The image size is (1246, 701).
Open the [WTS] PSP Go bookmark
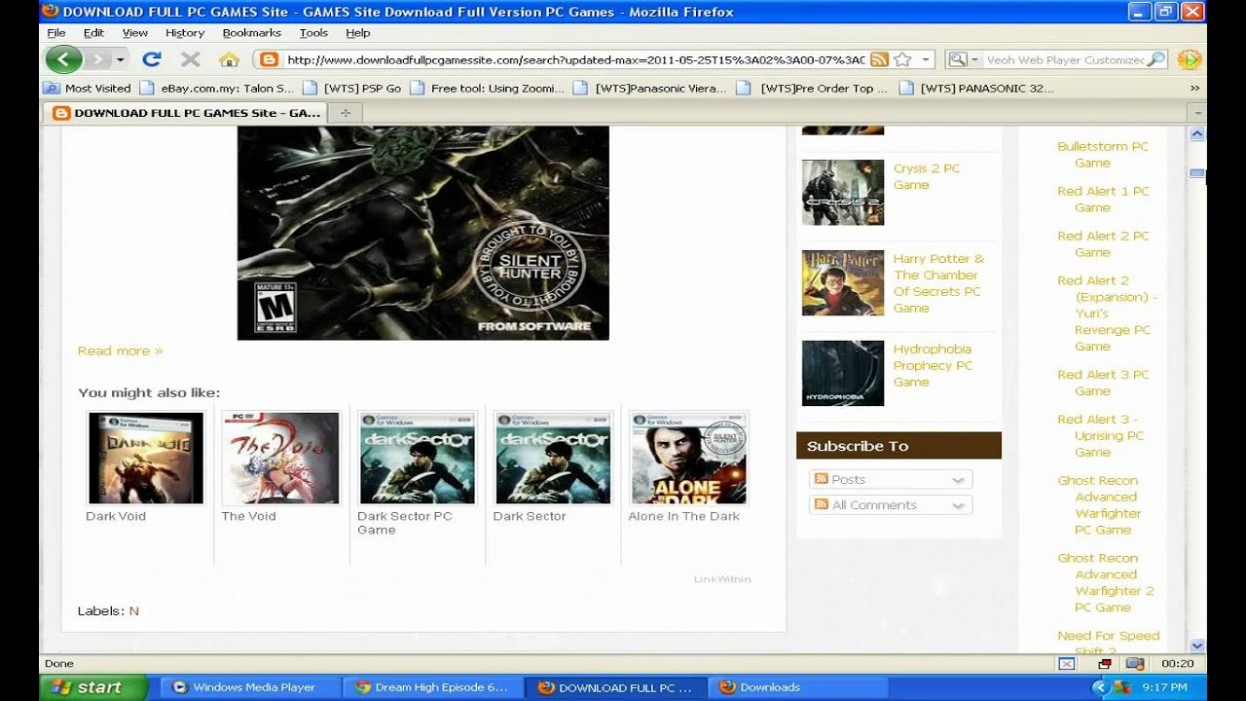click(352, 88)
